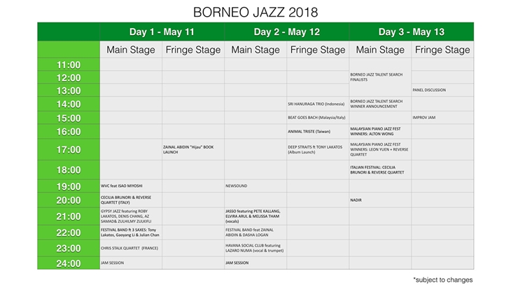Click the NADIR event on Day 3
This screenshot has width=511, height=288.
(356, 200)
